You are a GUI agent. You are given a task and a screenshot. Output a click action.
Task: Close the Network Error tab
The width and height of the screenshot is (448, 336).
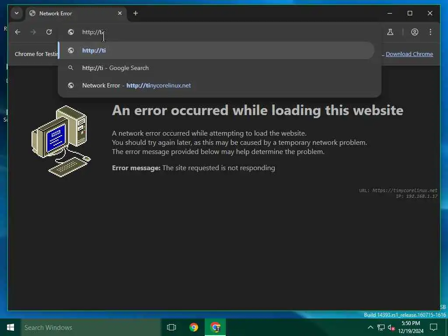pos(120,13)
